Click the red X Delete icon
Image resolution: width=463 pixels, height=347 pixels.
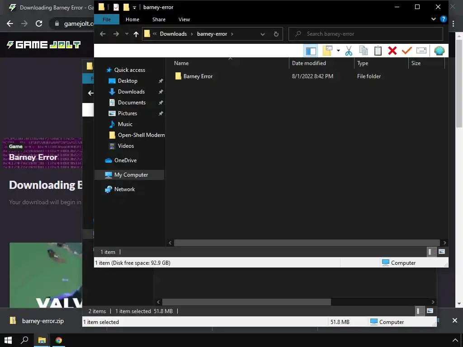[392, 51]
